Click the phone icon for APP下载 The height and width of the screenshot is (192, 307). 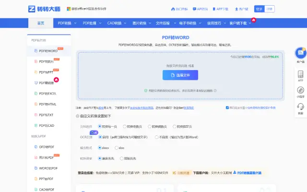tap(214, 9)
